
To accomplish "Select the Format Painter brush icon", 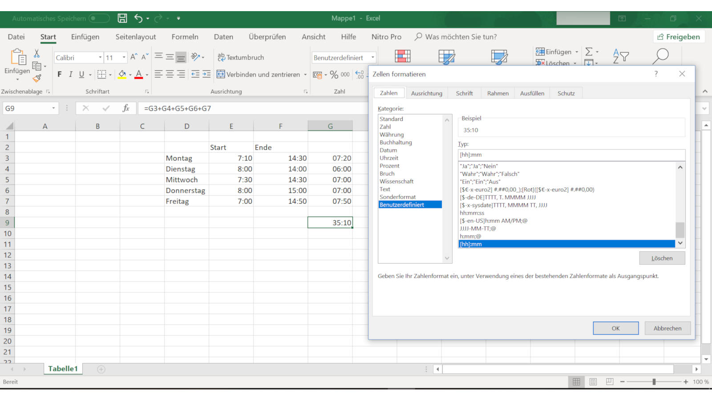I will coord(37,78).
